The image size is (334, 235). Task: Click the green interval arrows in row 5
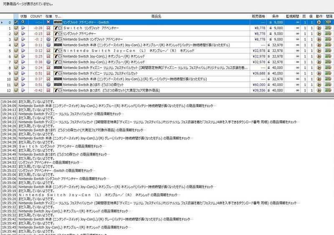point(328,51)
